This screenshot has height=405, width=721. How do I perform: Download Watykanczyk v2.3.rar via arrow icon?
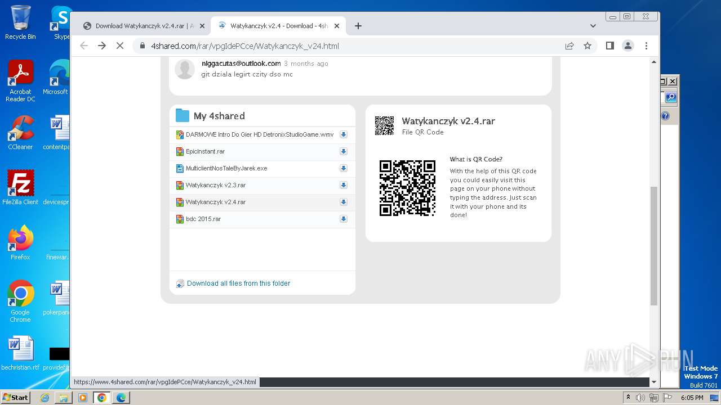tap(344, 185)
